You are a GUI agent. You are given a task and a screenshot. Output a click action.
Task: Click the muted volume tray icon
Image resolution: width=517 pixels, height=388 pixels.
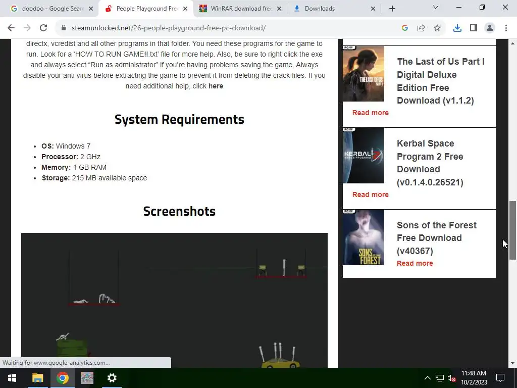pyautogui.click(x=451, y=378)
